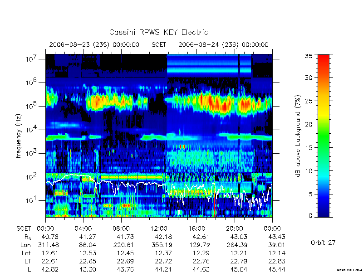Click the Rs value 40.78
363x272 pixels.
pyautogui.click(x=50, y=237)
